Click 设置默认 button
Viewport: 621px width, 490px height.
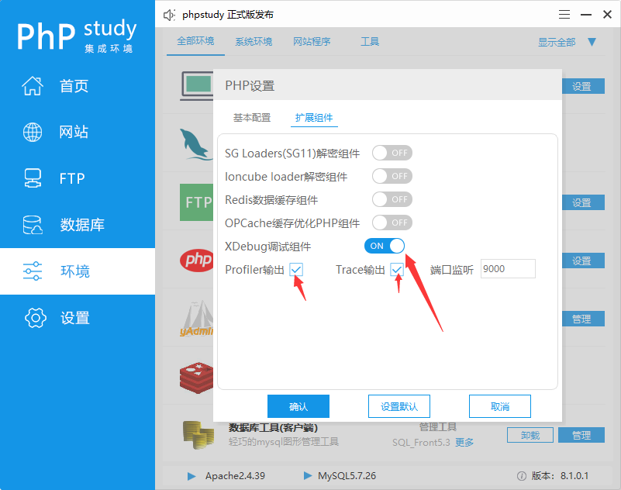pos(399,406)
